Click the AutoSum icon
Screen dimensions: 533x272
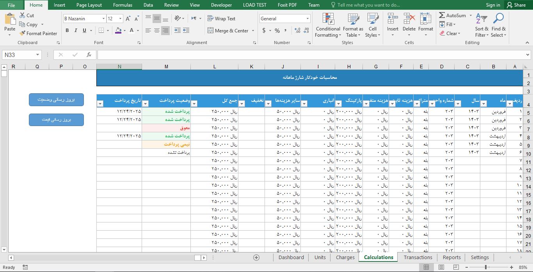(442, 15)
